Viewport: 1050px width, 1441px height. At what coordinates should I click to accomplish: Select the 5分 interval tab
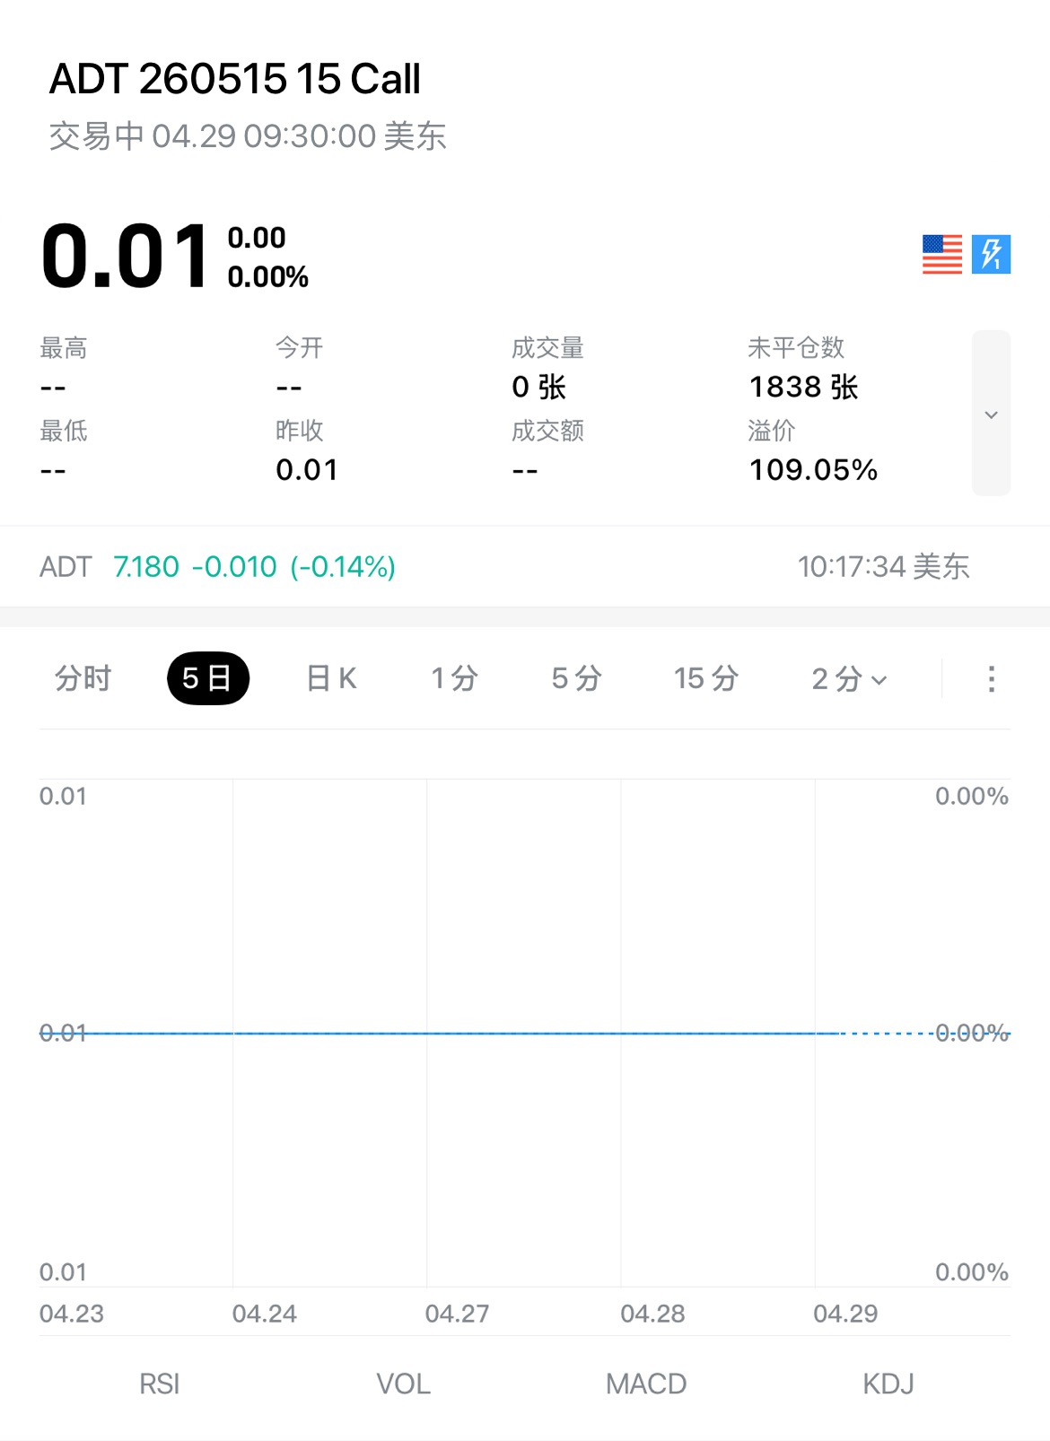pos(576,678)
